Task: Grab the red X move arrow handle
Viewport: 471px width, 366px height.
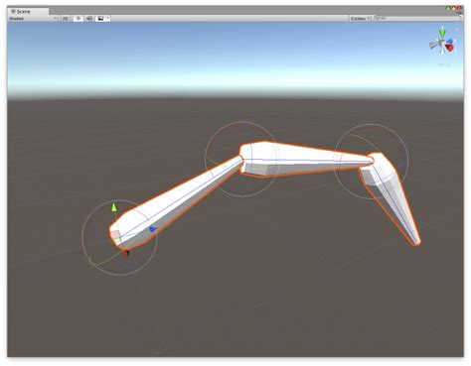Action: (126, 253)
